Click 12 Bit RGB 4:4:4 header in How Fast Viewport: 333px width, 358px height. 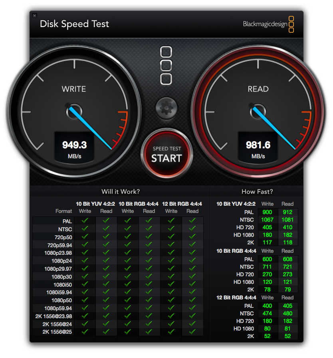(x=236, y=297)
